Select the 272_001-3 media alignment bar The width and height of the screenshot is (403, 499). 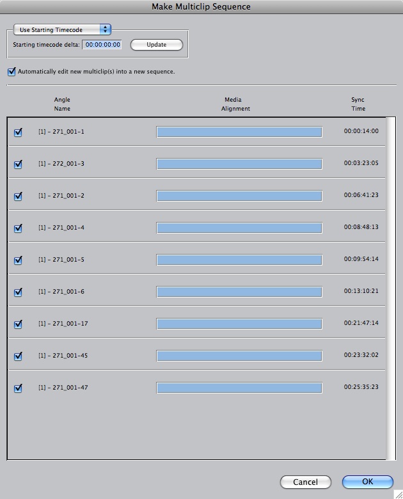coord(239,164)
